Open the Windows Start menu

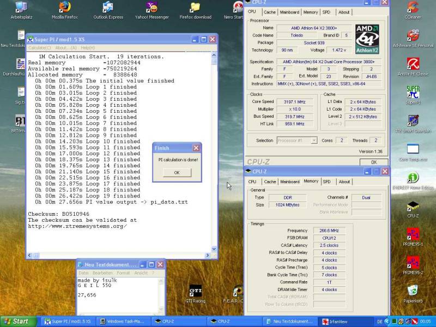tap(19, 322)
